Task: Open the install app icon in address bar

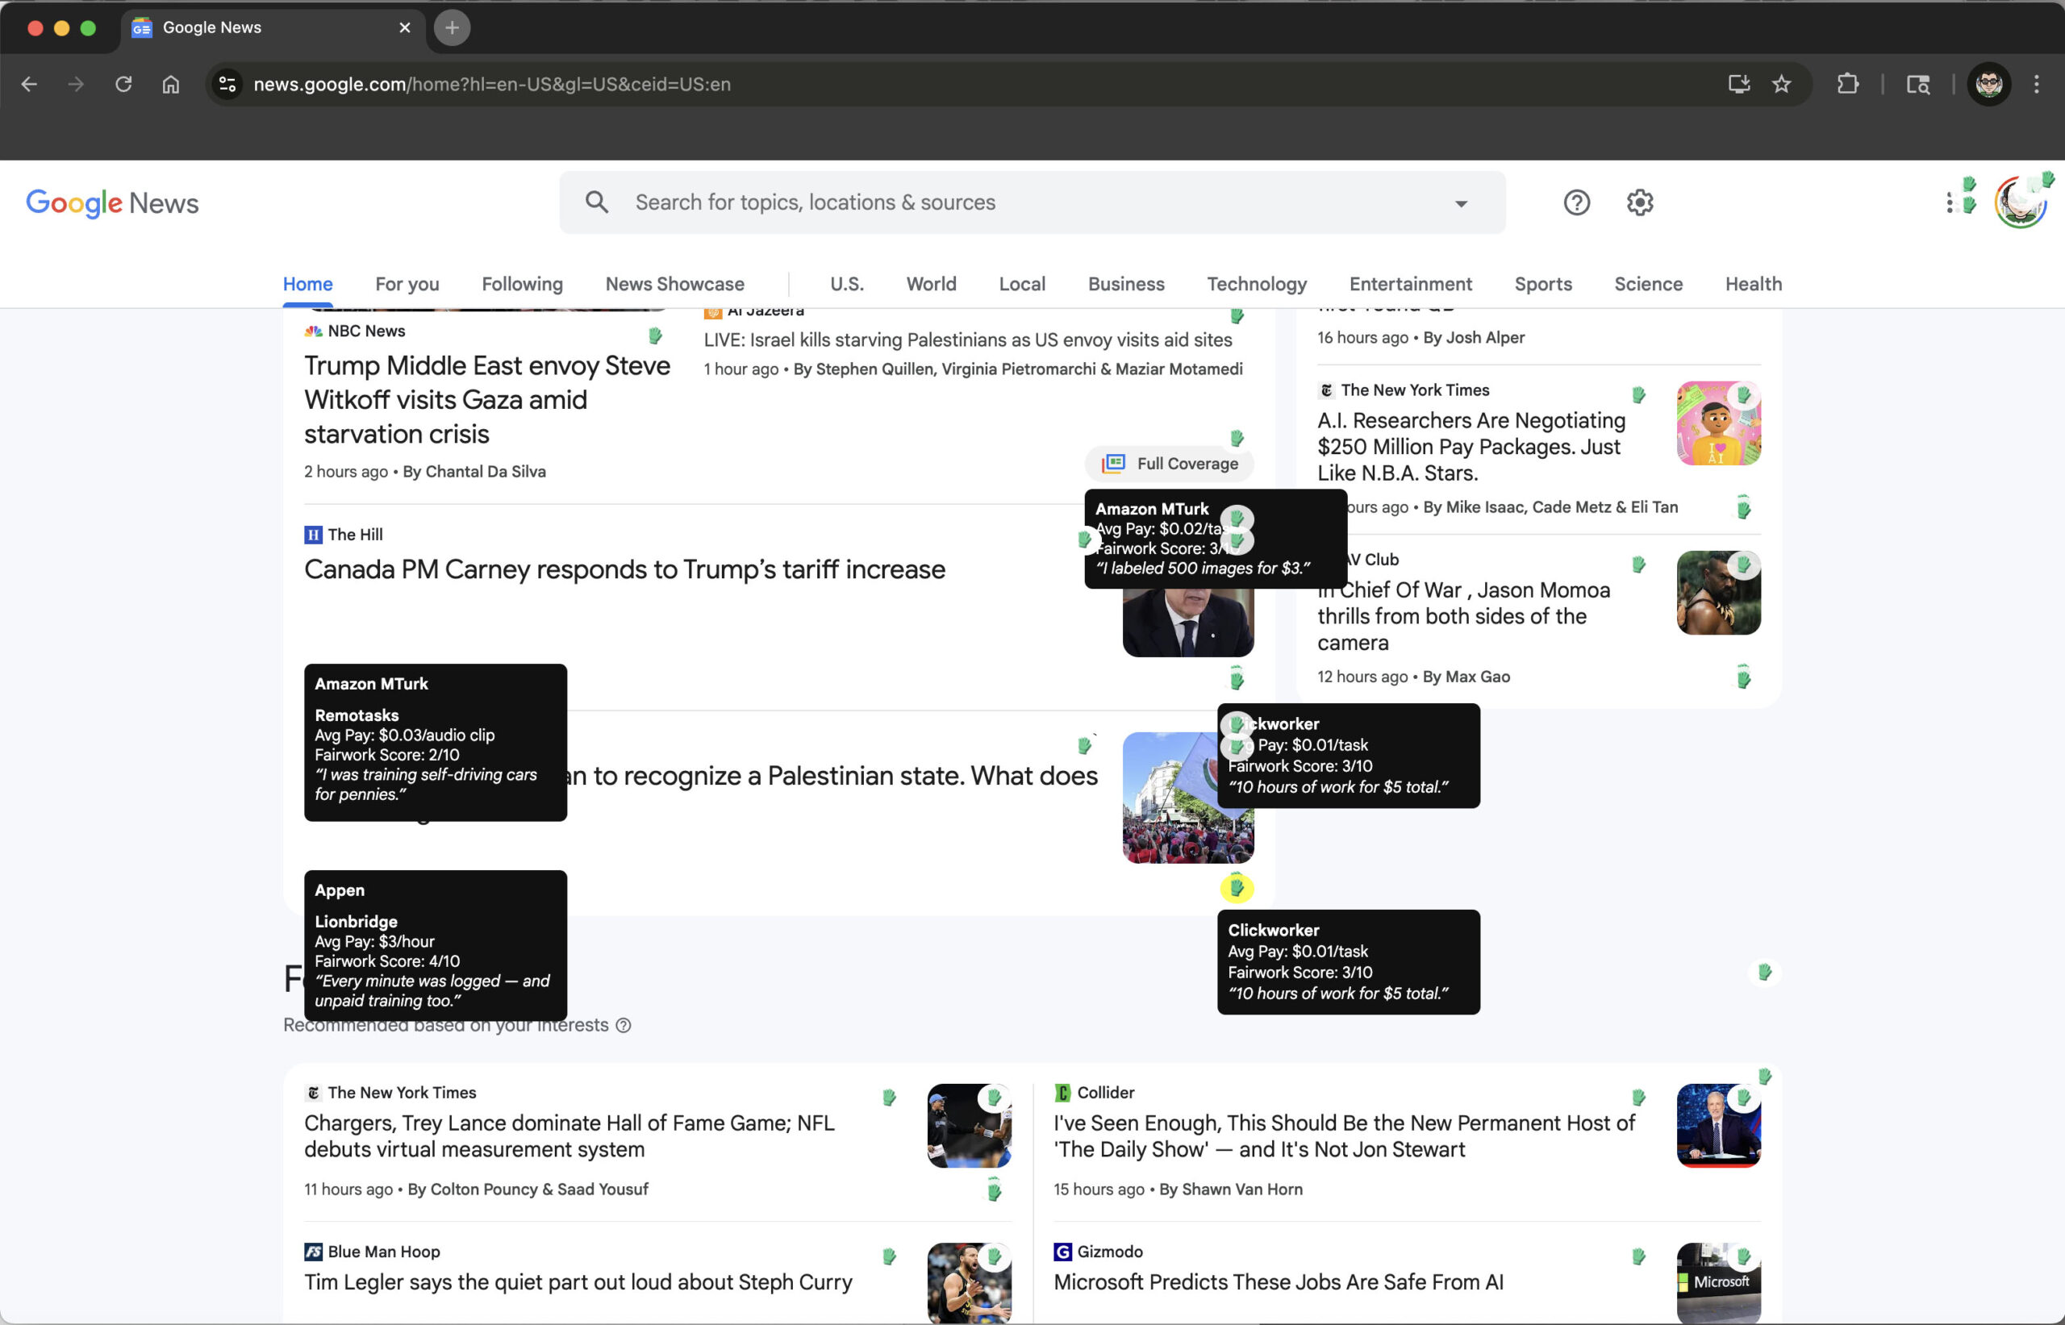Action: (x=1738, y=85)
